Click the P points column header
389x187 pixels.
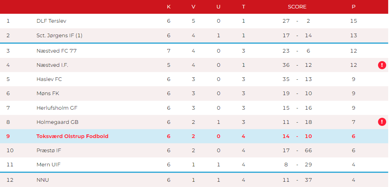pos(354,7)
